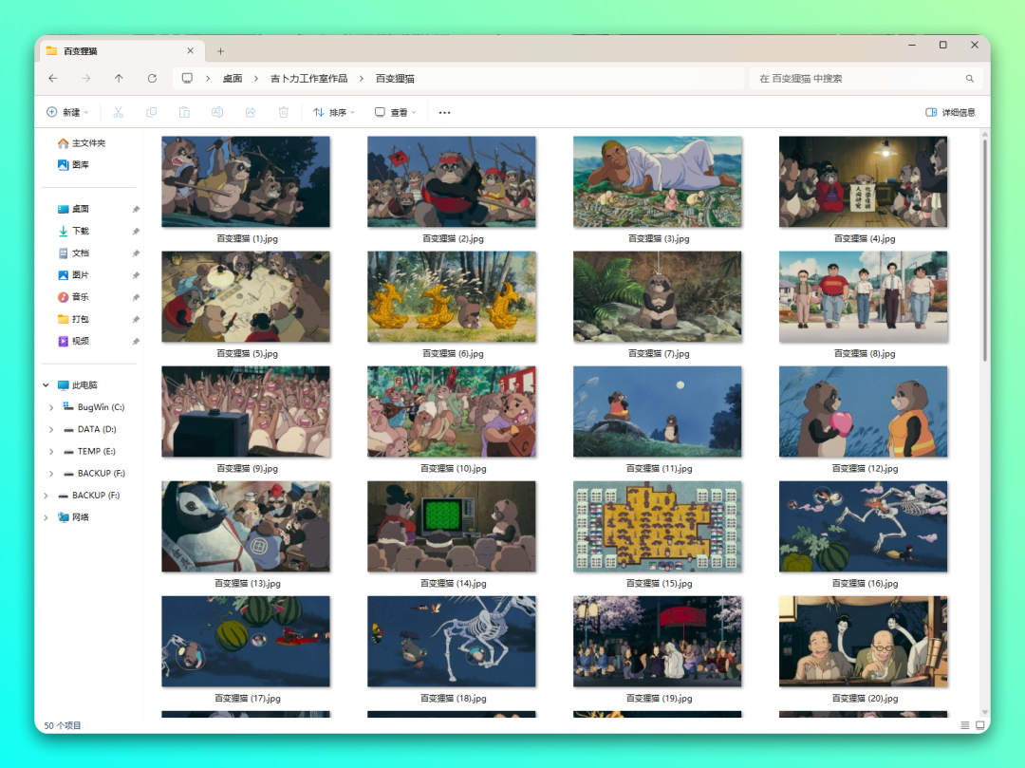Click the Rename icon in toolbar
This screenshot has height=768, width=1025.
pyautogui.click(x=217, y=112)
